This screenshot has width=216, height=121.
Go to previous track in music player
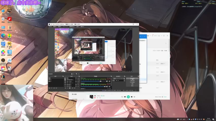(x=125, y=97)
